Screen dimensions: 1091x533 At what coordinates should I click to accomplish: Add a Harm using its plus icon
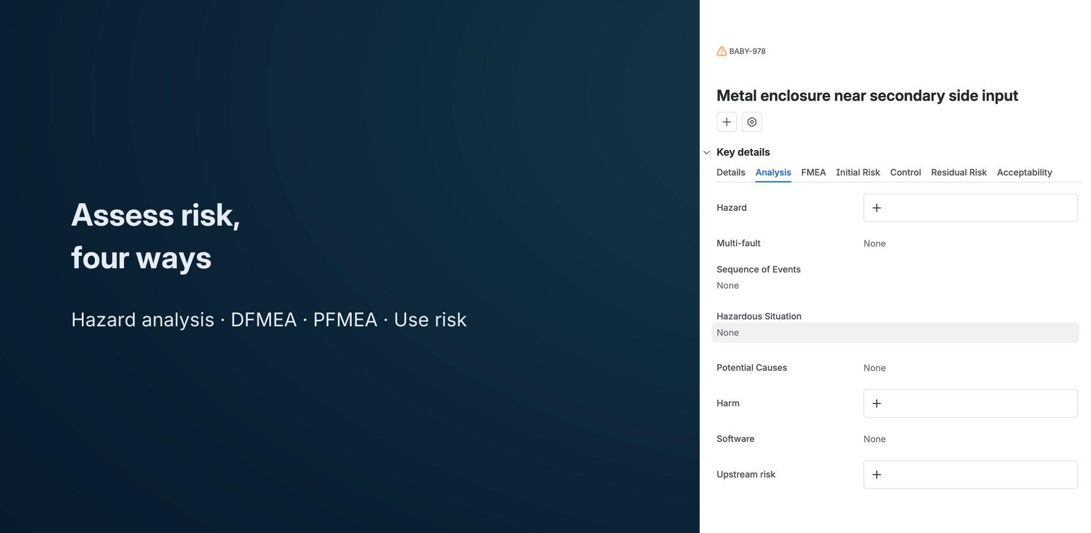coord(877,403)
